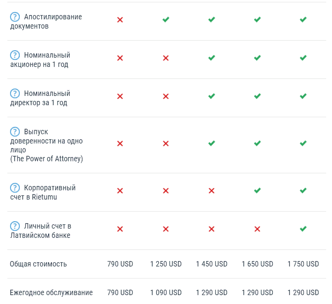Click first green check in Номинальный акционер row
This screenshot has width=332, height=304.
[x=211, y=58]
